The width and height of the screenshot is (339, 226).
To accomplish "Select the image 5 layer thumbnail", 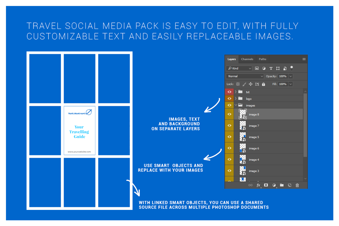I will click(243, 137).
